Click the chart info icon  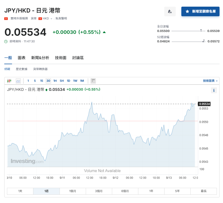(x=214, y=90)
